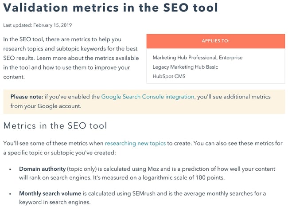Viewport: 288px width, 208px height.
Task: Open the Google Search Console integration link
Action: (148, 96)
